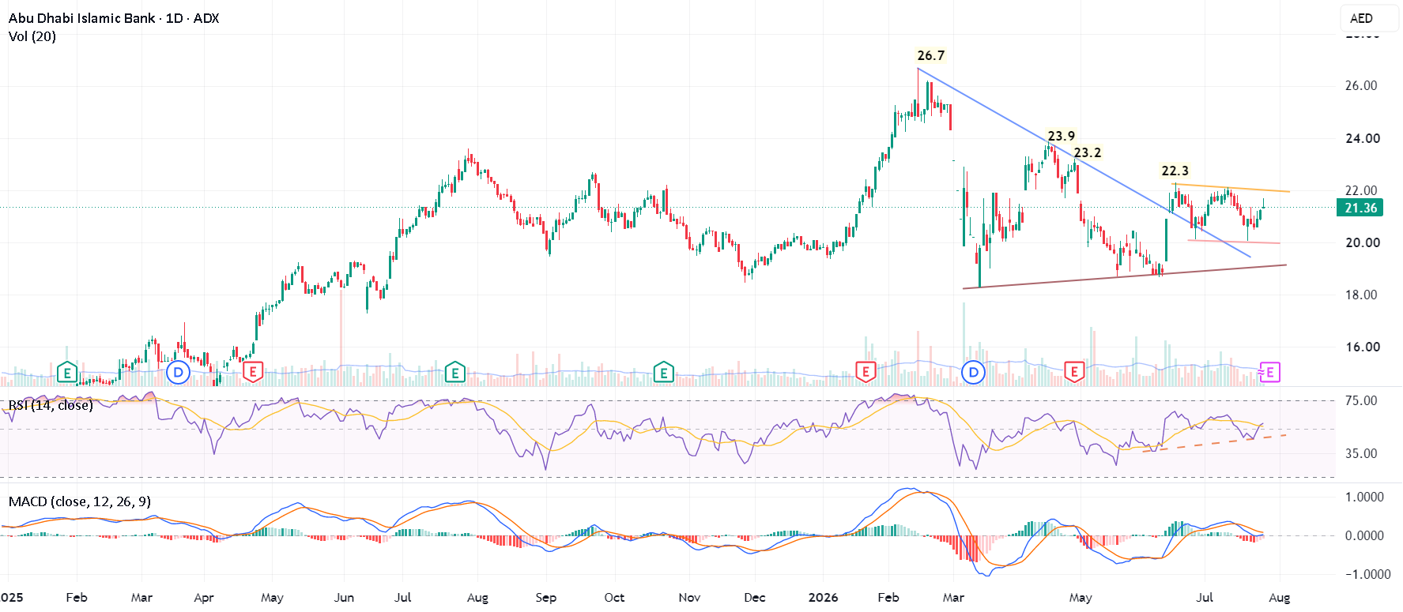Click the Apr label on time axis
Screen dimensions: 1403x612
pyautogui.click(x=204, y=597)
